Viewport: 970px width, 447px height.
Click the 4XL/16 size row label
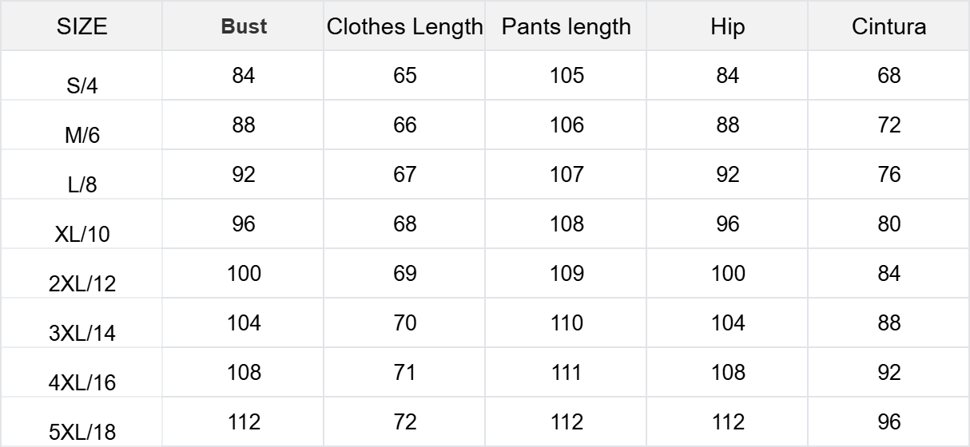[x=83, y=383]
